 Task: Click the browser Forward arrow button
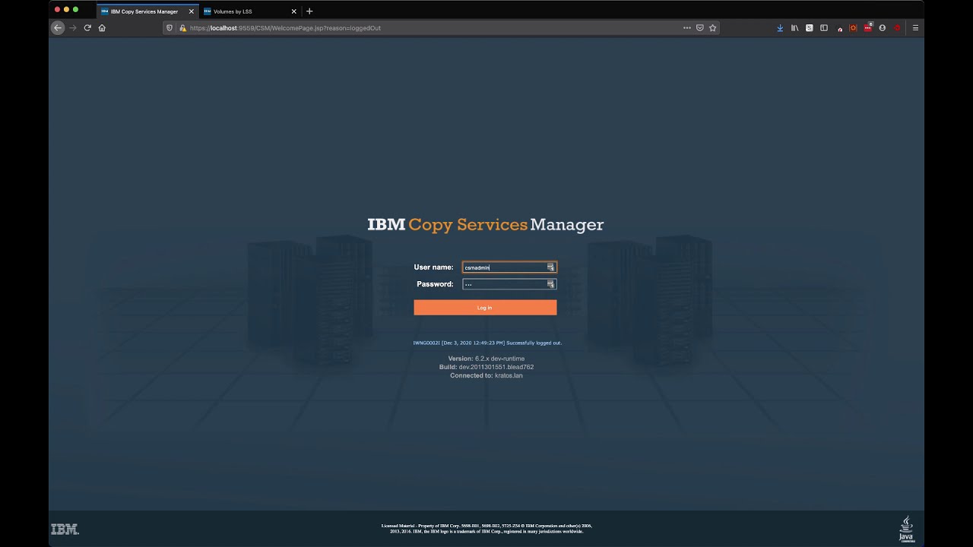pos(73,27)
